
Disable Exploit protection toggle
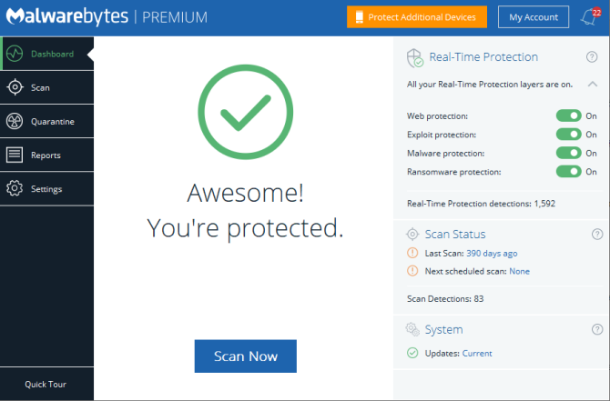568,135
